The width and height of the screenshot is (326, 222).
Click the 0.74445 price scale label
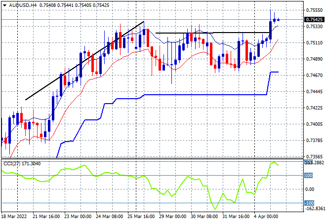click(314, 92)
